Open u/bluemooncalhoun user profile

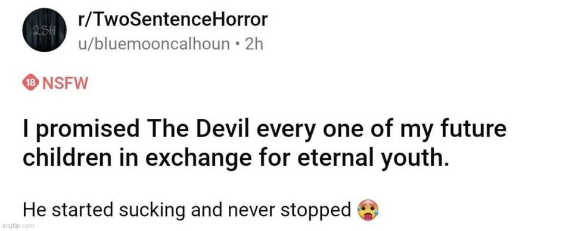(x=154, y=45)
